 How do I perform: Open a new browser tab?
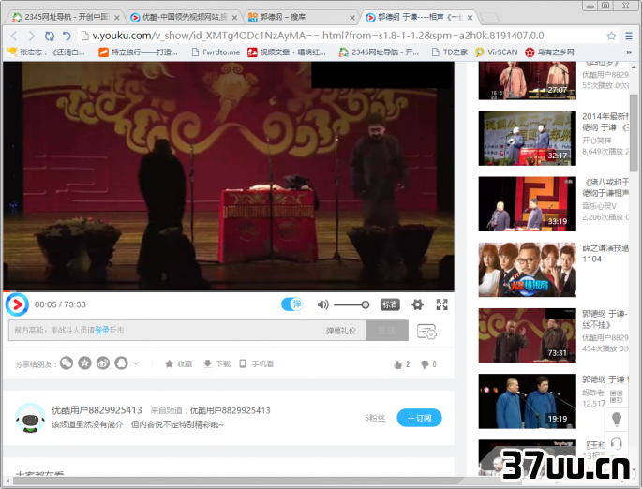(x=489, y=18)
